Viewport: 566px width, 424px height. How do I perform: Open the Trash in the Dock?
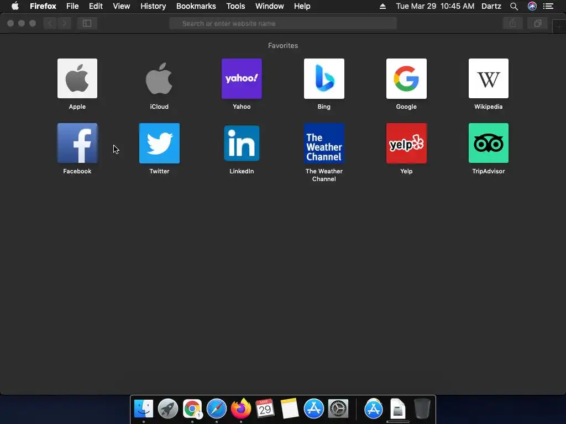422,409
